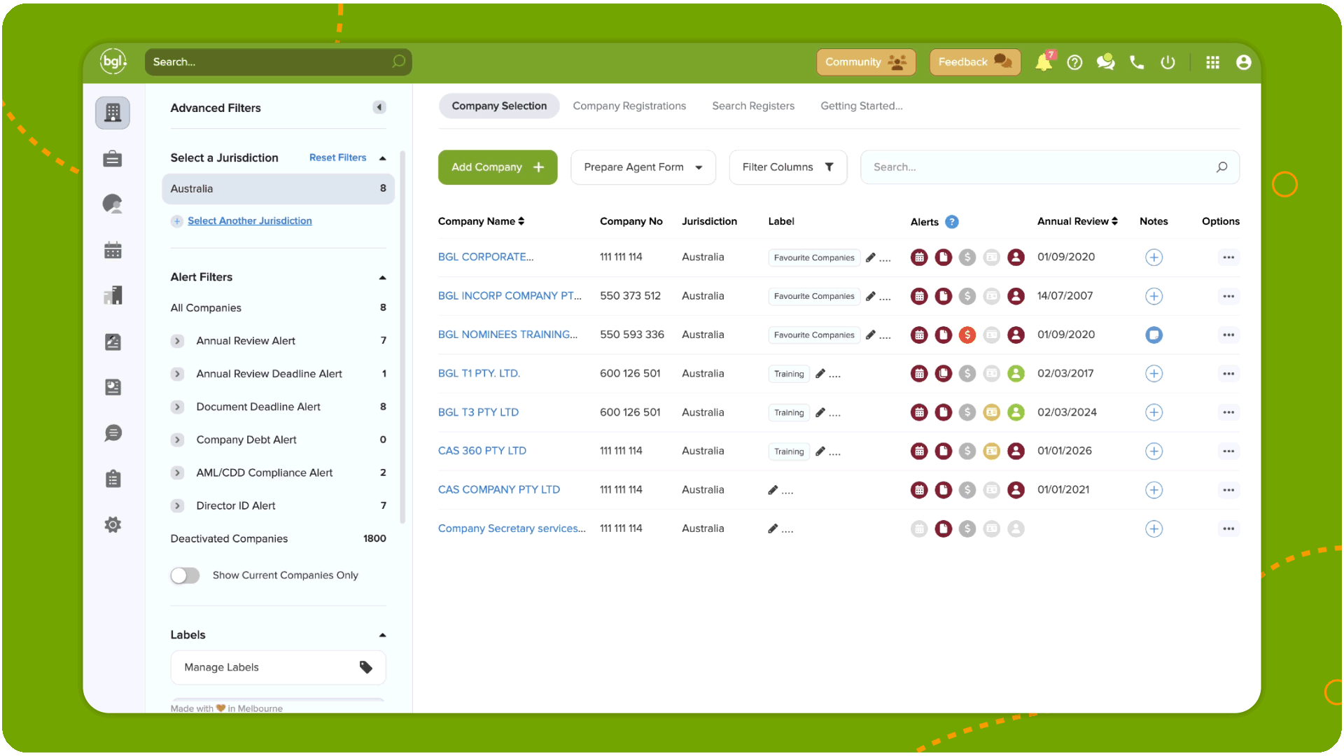Select the clipboard sidebar icon

113,479
